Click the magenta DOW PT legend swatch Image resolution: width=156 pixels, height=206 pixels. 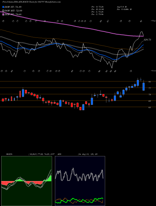[3, 14]
